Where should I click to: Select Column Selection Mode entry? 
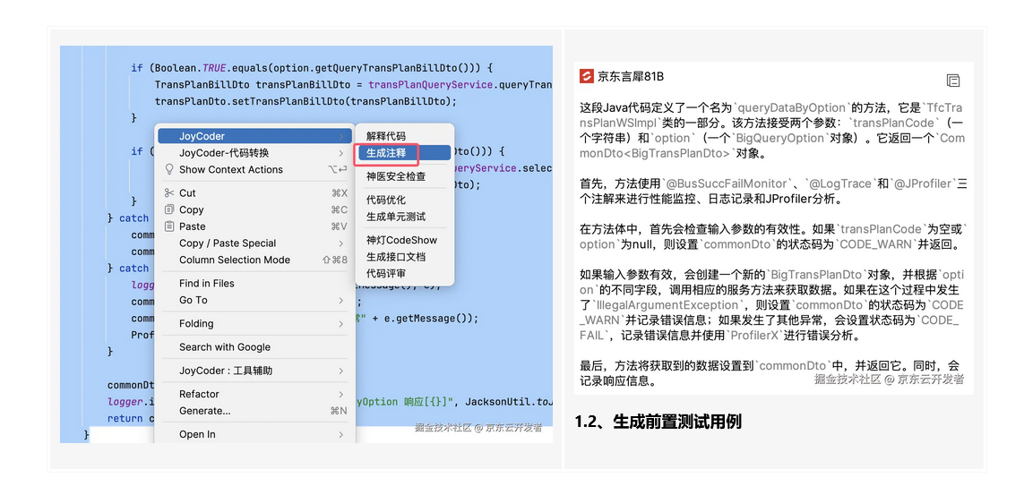[254, 260]
